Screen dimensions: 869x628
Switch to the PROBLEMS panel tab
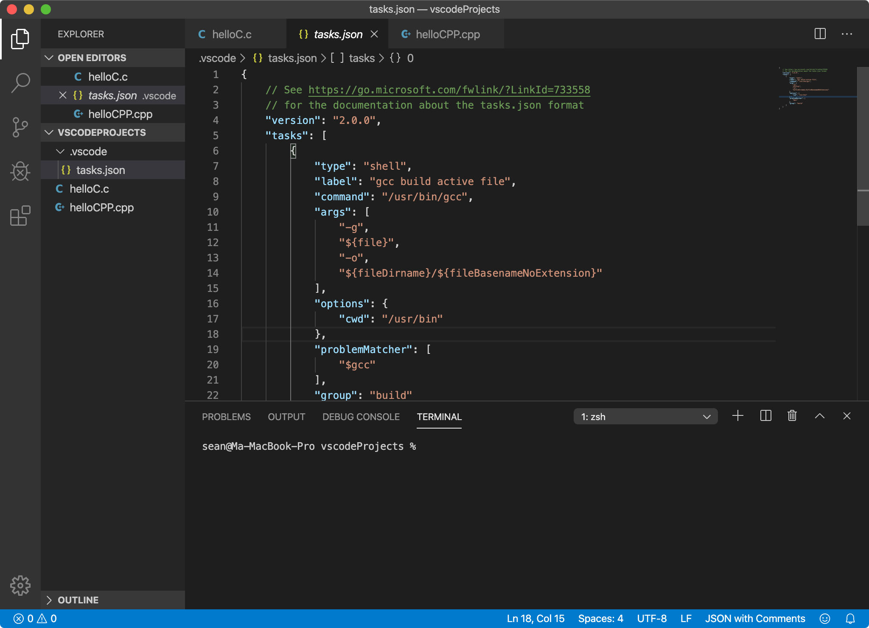tap(226, 417)
